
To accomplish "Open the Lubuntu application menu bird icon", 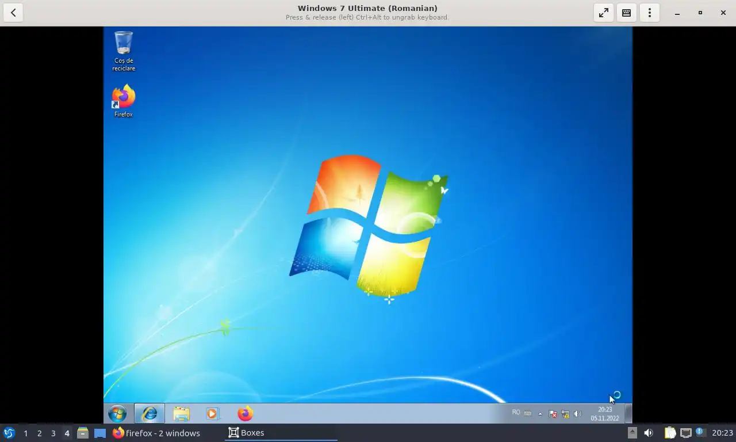I will pyautogui.click(x=9, y=433).
